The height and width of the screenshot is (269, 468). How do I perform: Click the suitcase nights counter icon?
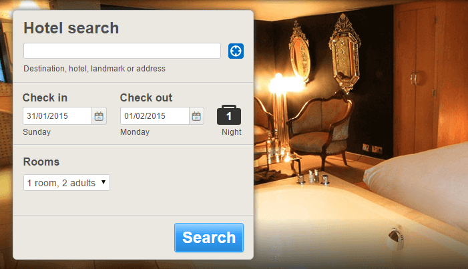coord(229,115)
